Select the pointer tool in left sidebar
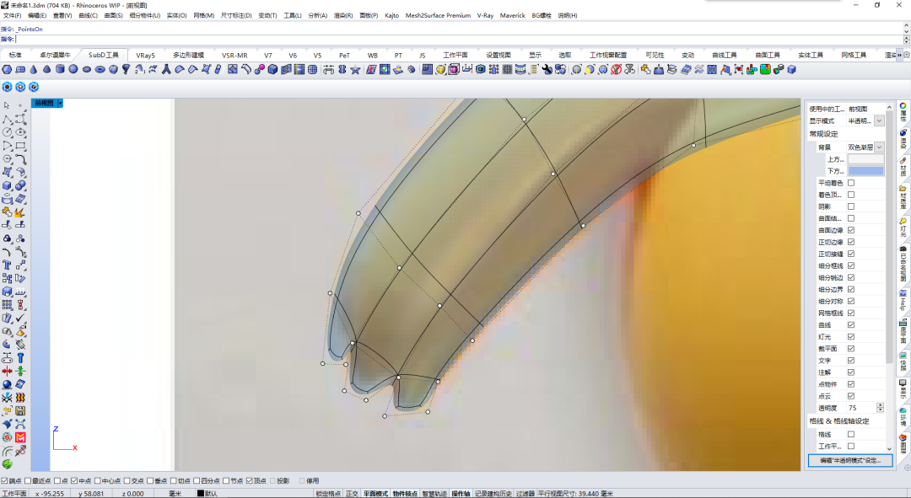Viewport: 911px width, 498px height. pyautogui.click(x=7, y=105)
